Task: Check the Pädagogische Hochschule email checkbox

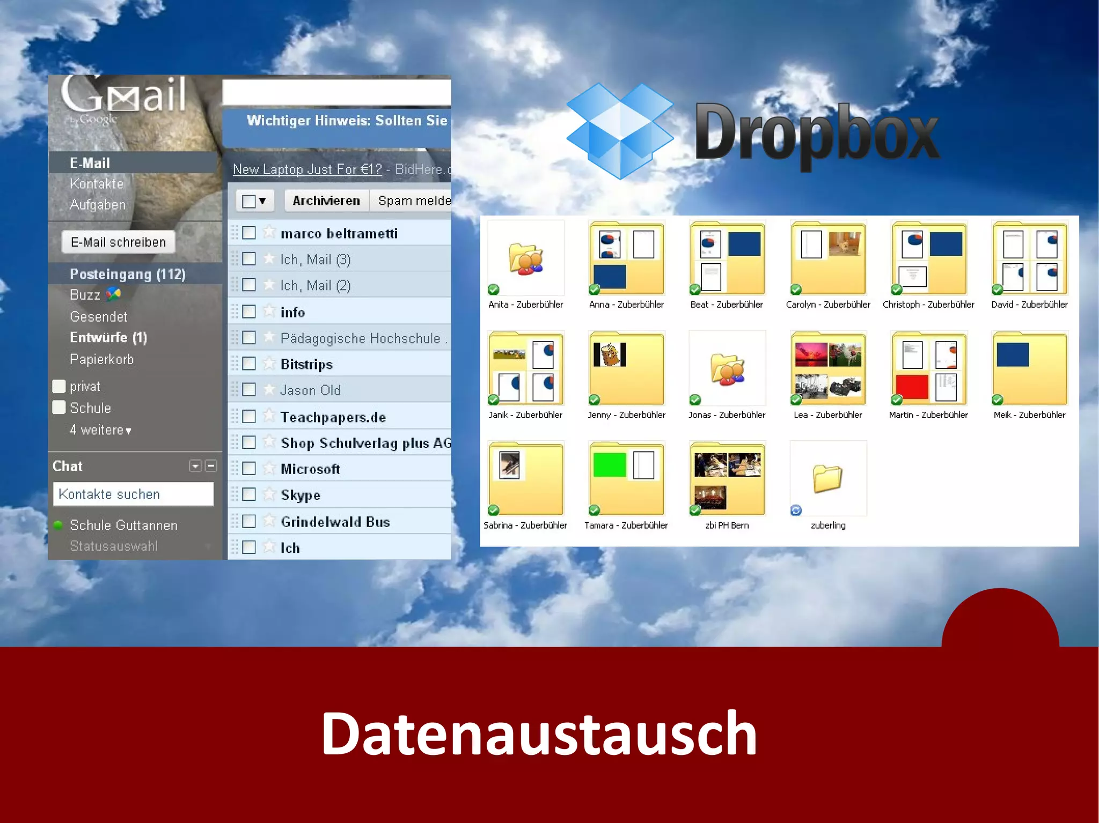Action: pyautogui.click(x=249, y=338)
